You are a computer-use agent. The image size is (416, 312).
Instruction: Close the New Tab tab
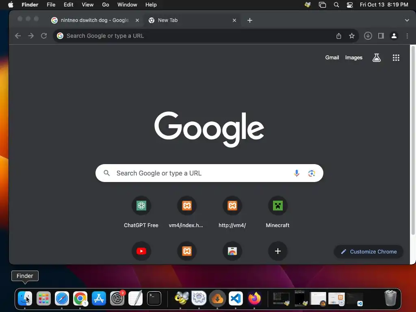234,20
